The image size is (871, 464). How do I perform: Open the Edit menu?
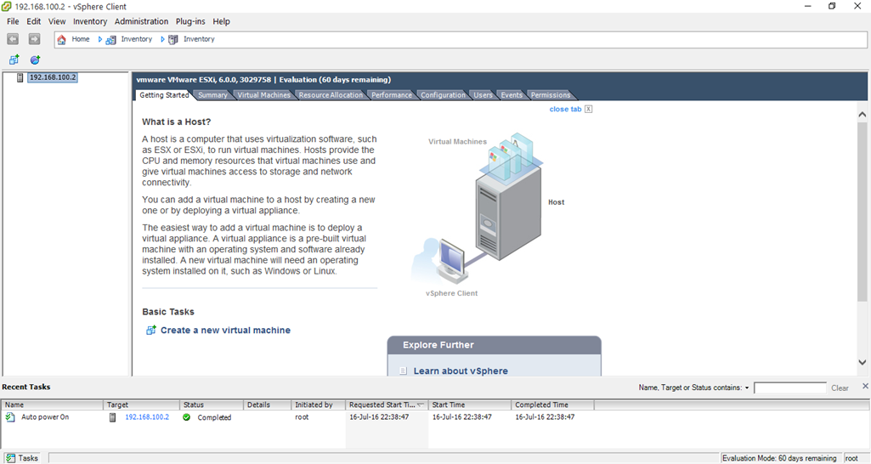point(33,21)
